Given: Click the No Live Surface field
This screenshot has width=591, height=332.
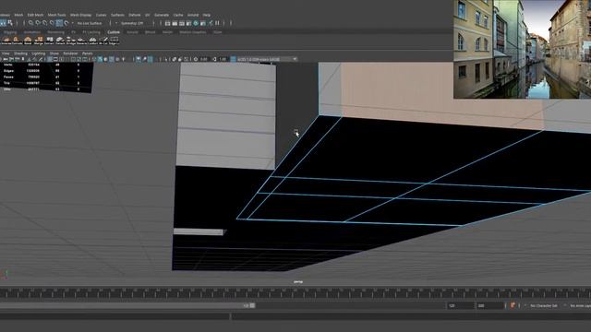Looking at the screenshot, I should point(90,23).
